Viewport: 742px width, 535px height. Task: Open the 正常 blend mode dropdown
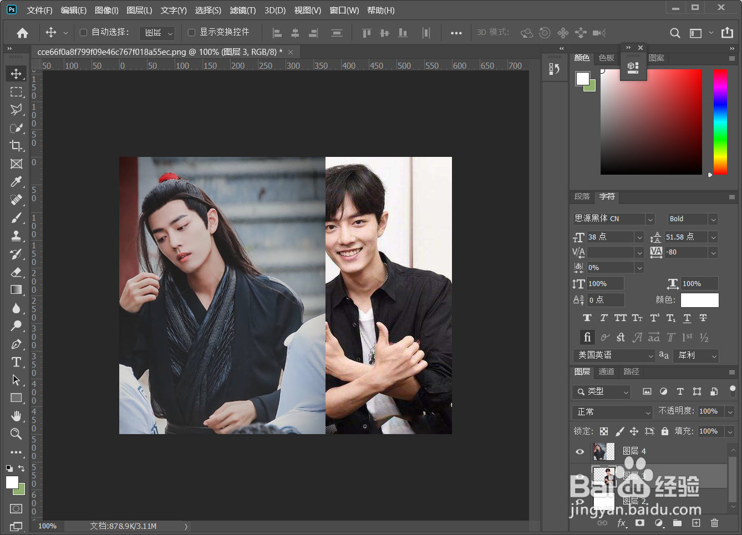612,412
